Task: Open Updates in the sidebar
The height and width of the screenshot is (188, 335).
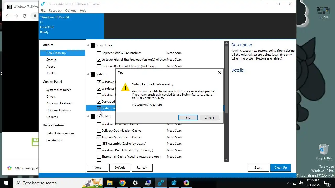Action: [52, 117]
